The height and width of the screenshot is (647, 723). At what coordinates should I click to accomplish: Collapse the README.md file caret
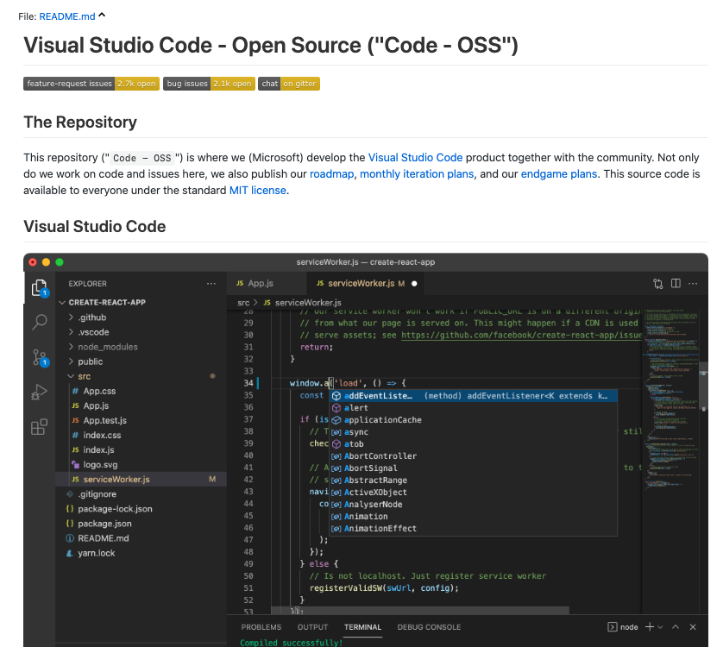pyautogui.click(x=102, y=16)
